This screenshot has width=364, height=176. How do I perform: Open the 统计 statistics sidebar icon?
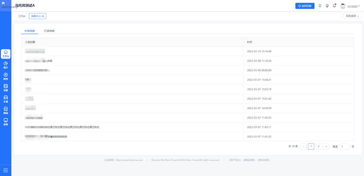[5, 65]
